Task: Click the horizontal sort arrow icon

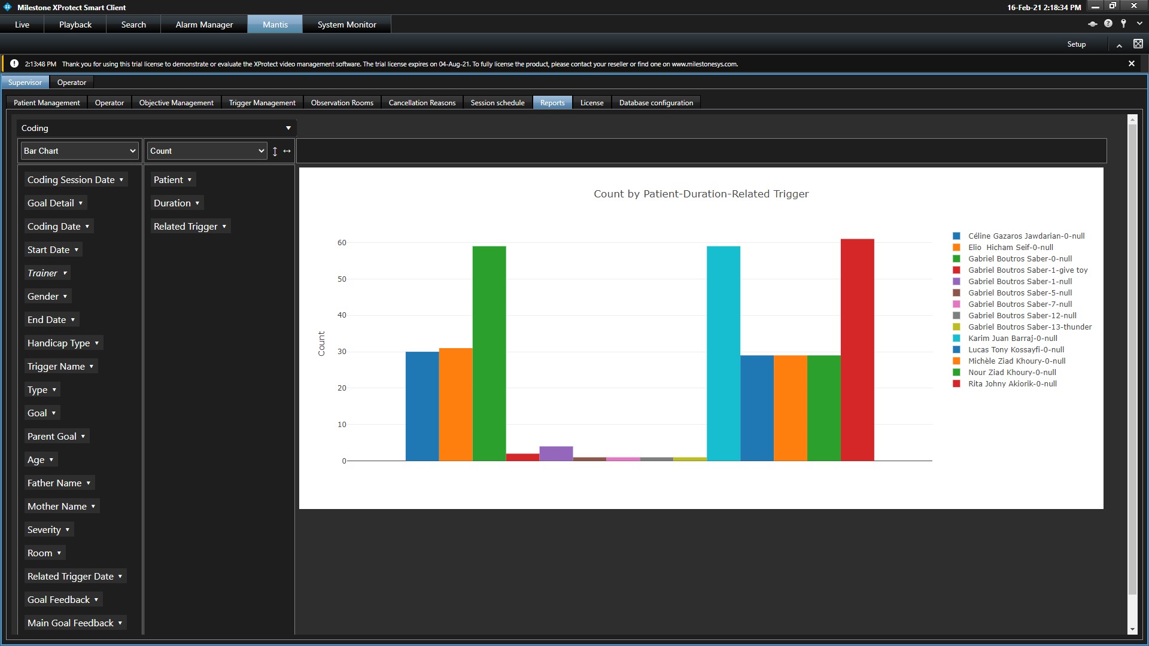Action: tap(287, 151)
